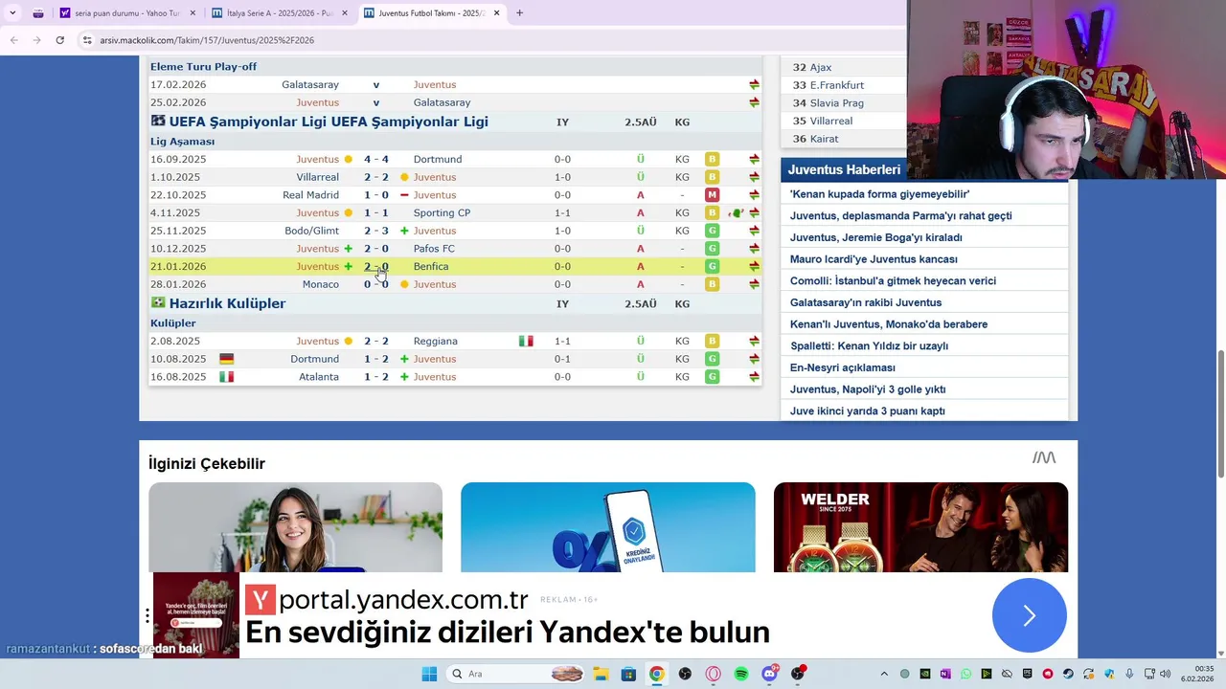Open news 'Galatasaray'ın rakibi Juventus'
Viewport: 1226px width, 689px height.
[x=866, y=302]
